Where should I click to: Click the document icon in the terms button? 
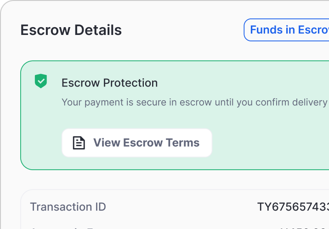[x=79, y=143]
